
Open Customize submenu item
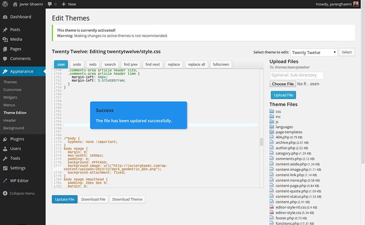click(x=12, y=90)
